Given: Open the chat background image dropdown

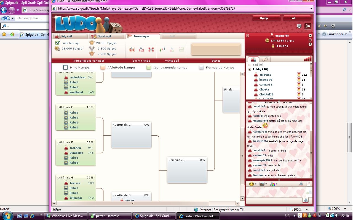Looking at the screenshot, I should [263, 184].
